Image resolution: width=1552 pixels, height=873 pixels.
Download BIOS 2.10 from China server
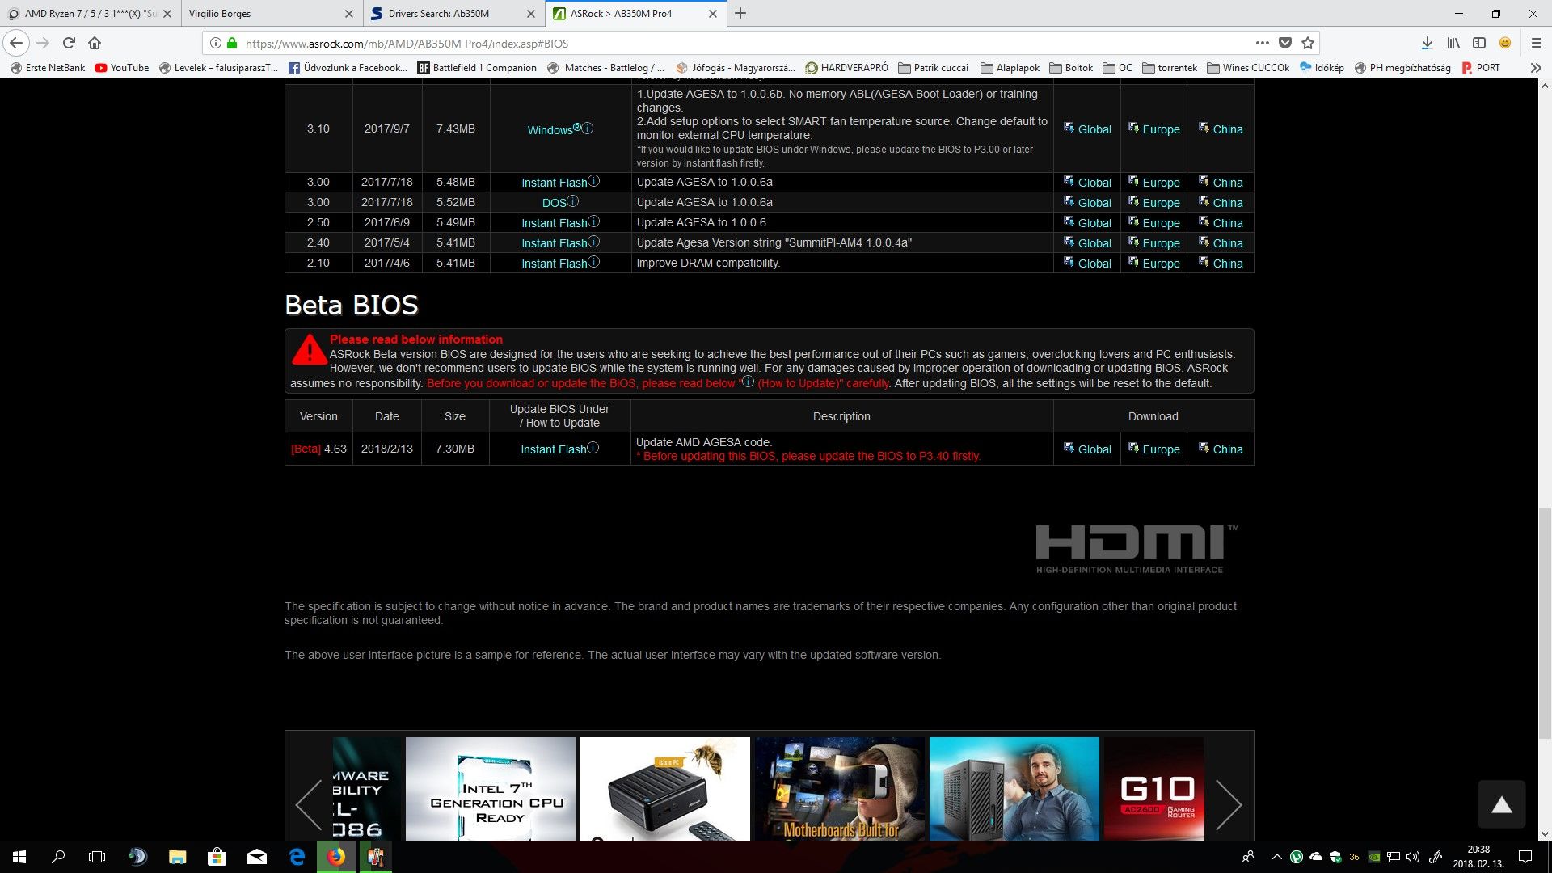click(1221, 263)
